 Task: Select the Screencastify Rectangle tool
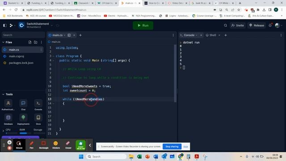coord(44,145)
